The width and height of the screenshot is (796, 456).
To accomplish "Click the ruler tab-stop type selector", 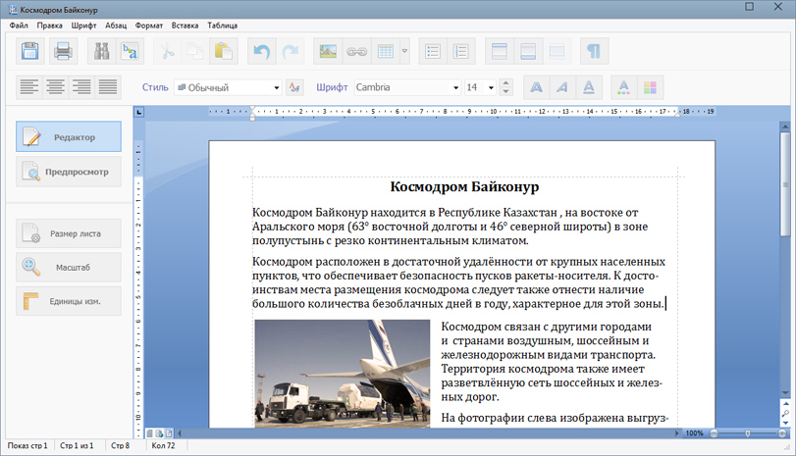I will tap(138, 112).
